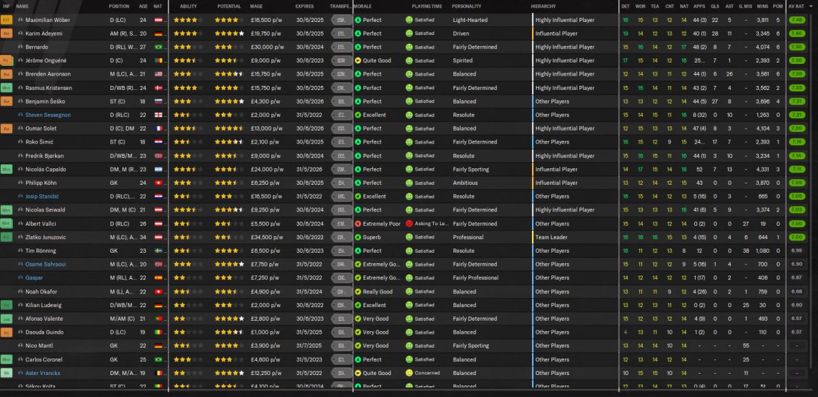Click the red unhappy playing-time face for Albert Vallci
The image size is (818, 397).
409,223
